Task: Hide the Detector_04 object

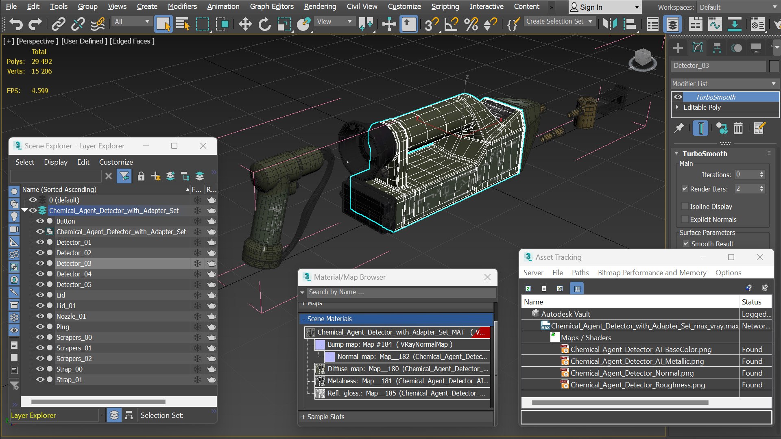Action: click(40, 274)
